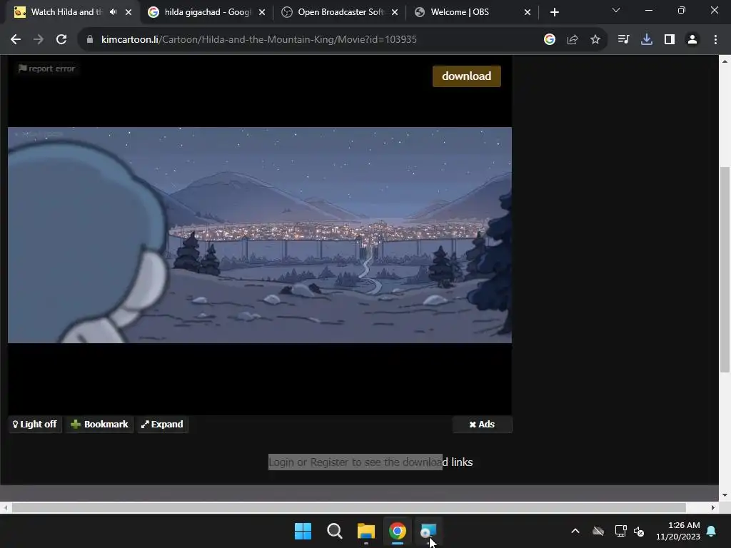Click the scroll up arrow on the page
Screen dimensions: 731x548
point(725,61)
